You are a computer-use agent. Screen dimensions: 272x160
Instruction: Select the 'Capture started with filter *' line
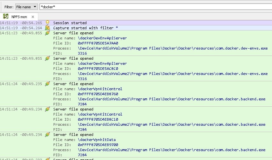point(85,28)
